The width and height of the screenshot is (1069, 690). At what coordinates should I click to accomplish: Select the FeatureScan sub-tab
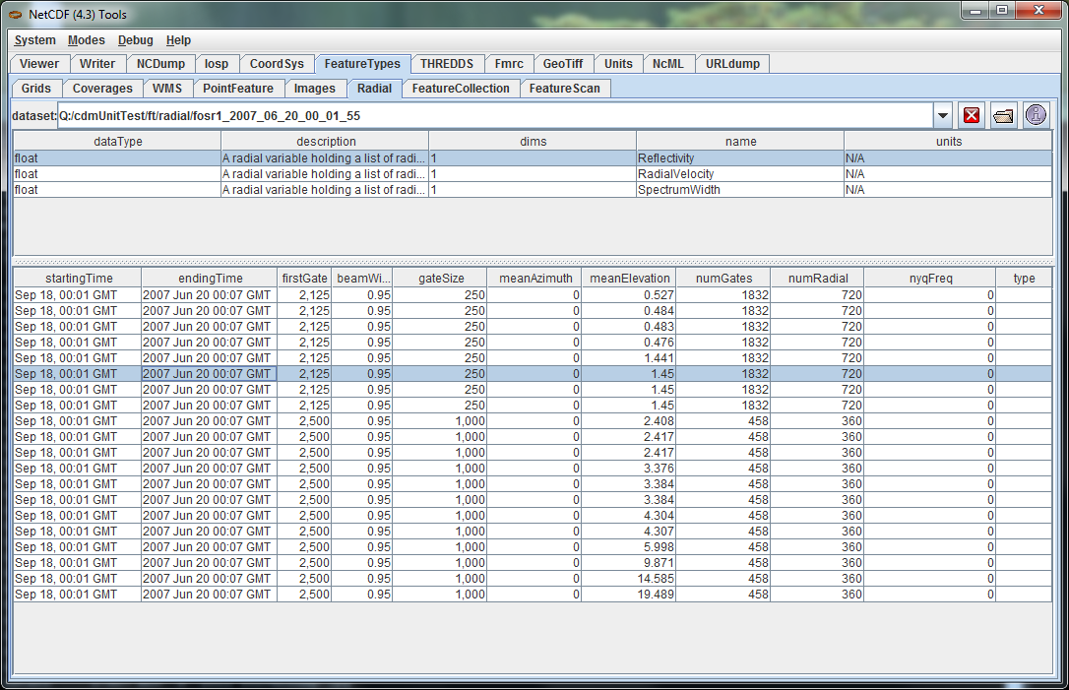(x=565, y=89)
